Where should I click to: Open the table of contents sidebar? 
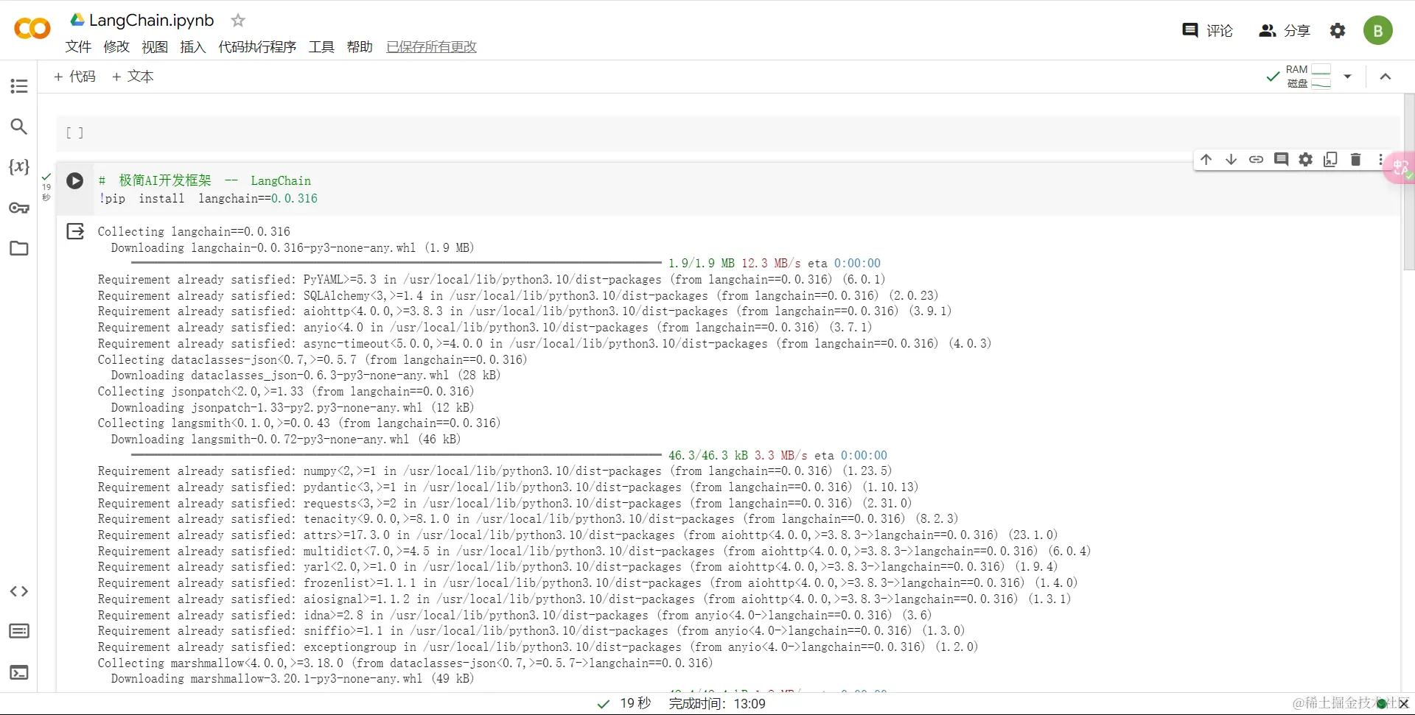coord(19,86)
